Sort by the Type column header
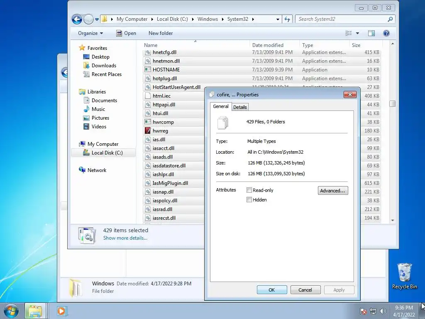425x319 pixels. pyautogui.click(x=324, y=45)
